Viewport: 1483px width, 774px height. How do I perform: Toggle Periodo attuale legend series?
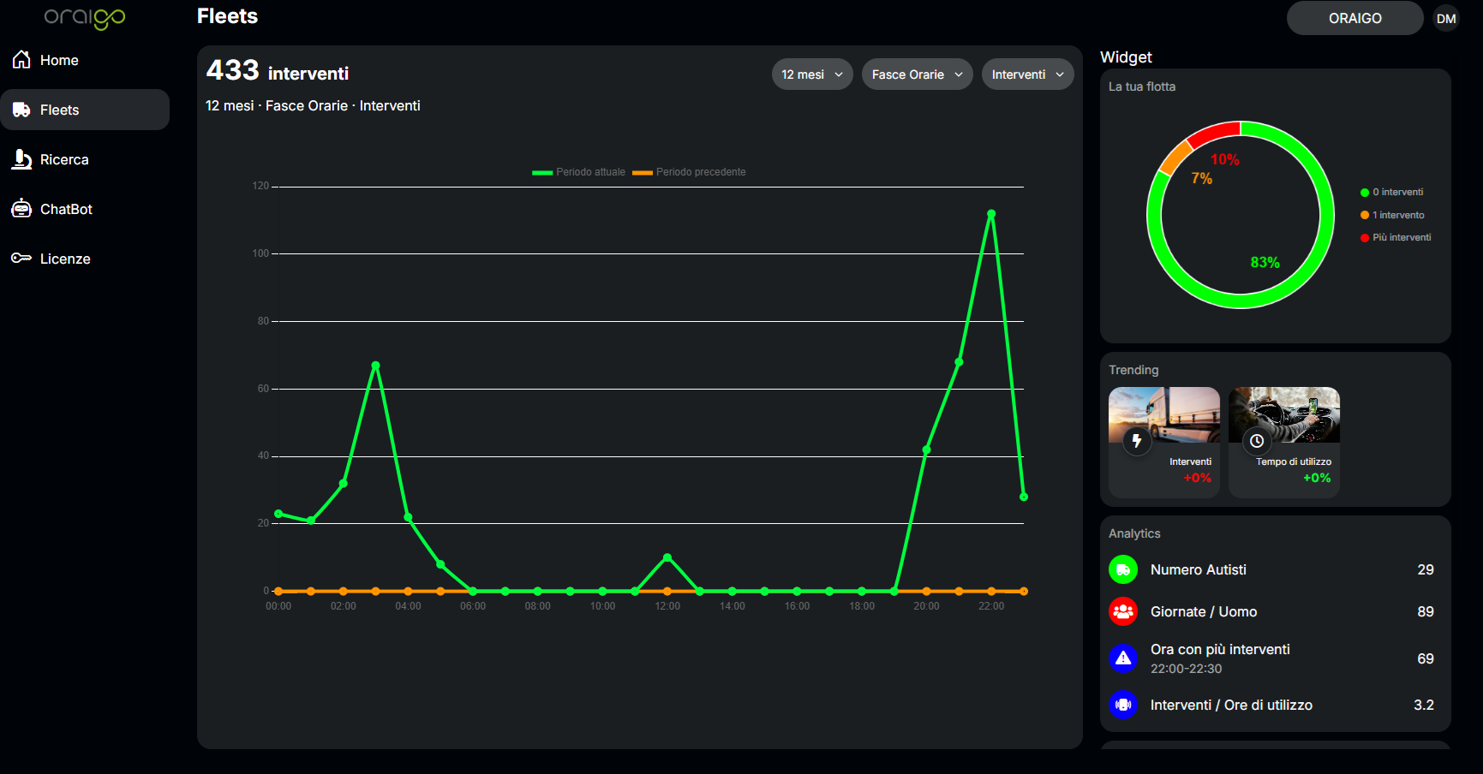[579, 172]
